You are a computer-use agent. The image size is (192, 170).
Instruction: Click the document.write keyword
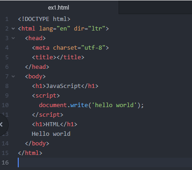[x=63, y=105]
